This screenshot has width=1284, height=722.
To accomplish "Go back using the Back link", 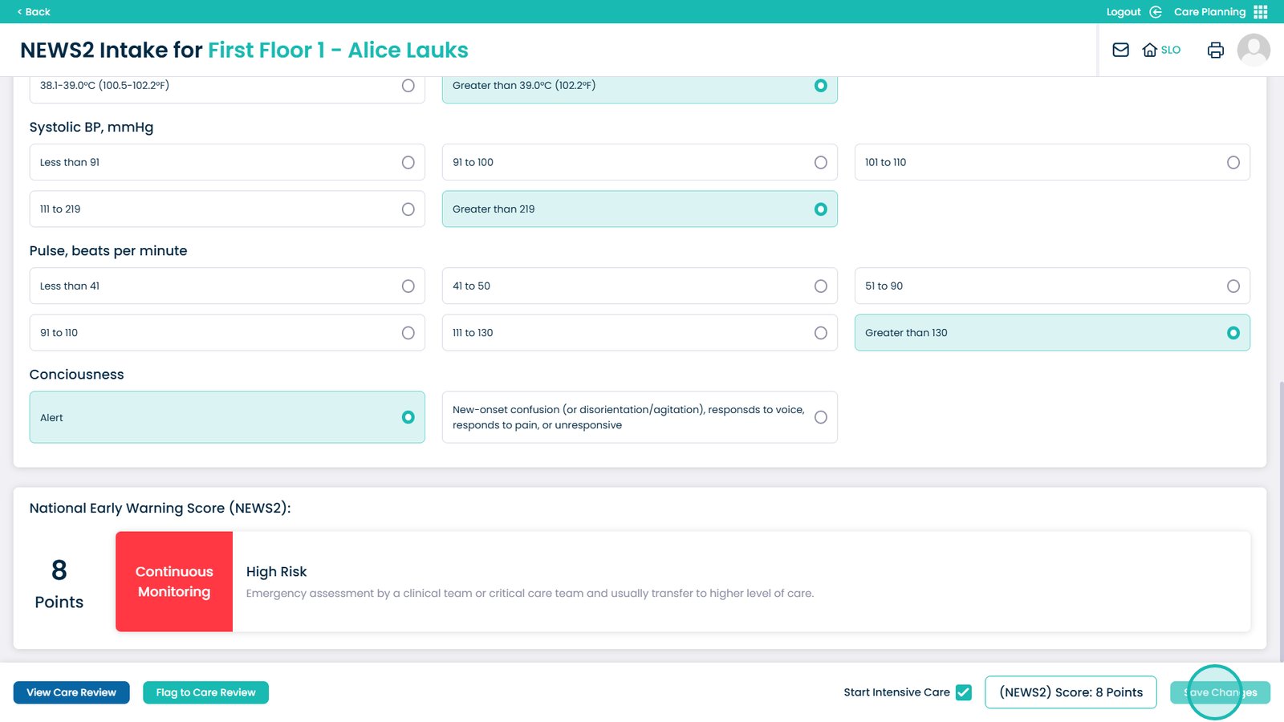I will 34,12.
